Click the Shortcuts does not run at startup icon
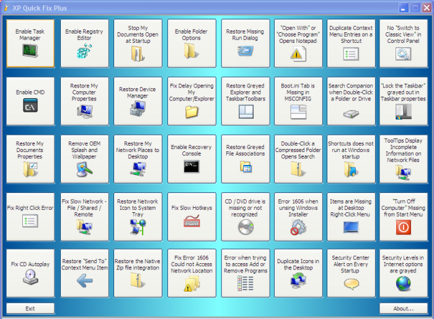434x319 pixels. tap(351, 169)
